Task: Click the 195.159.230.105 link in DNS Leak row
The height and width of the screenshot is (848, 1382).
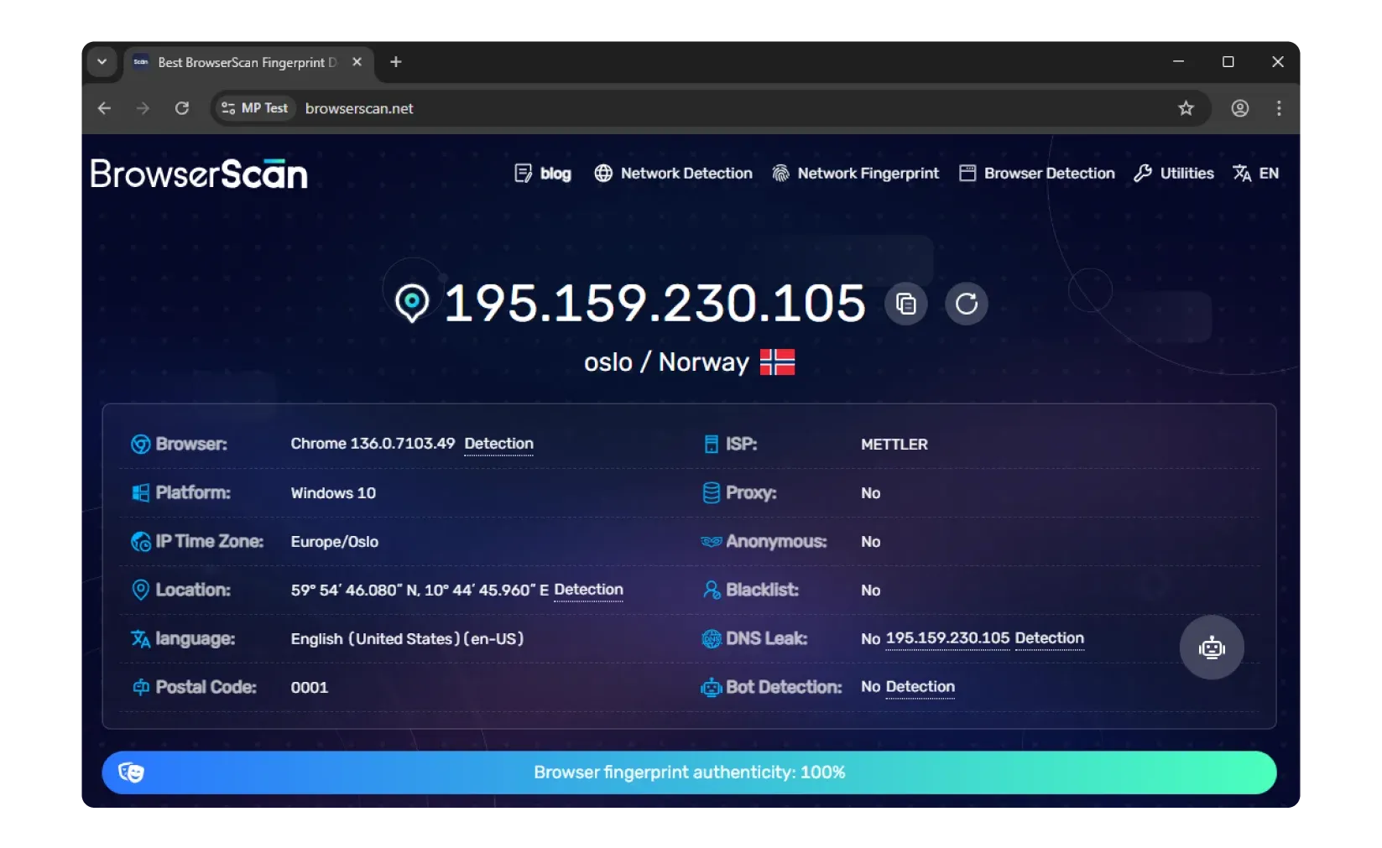Action: tap(948, 638)
